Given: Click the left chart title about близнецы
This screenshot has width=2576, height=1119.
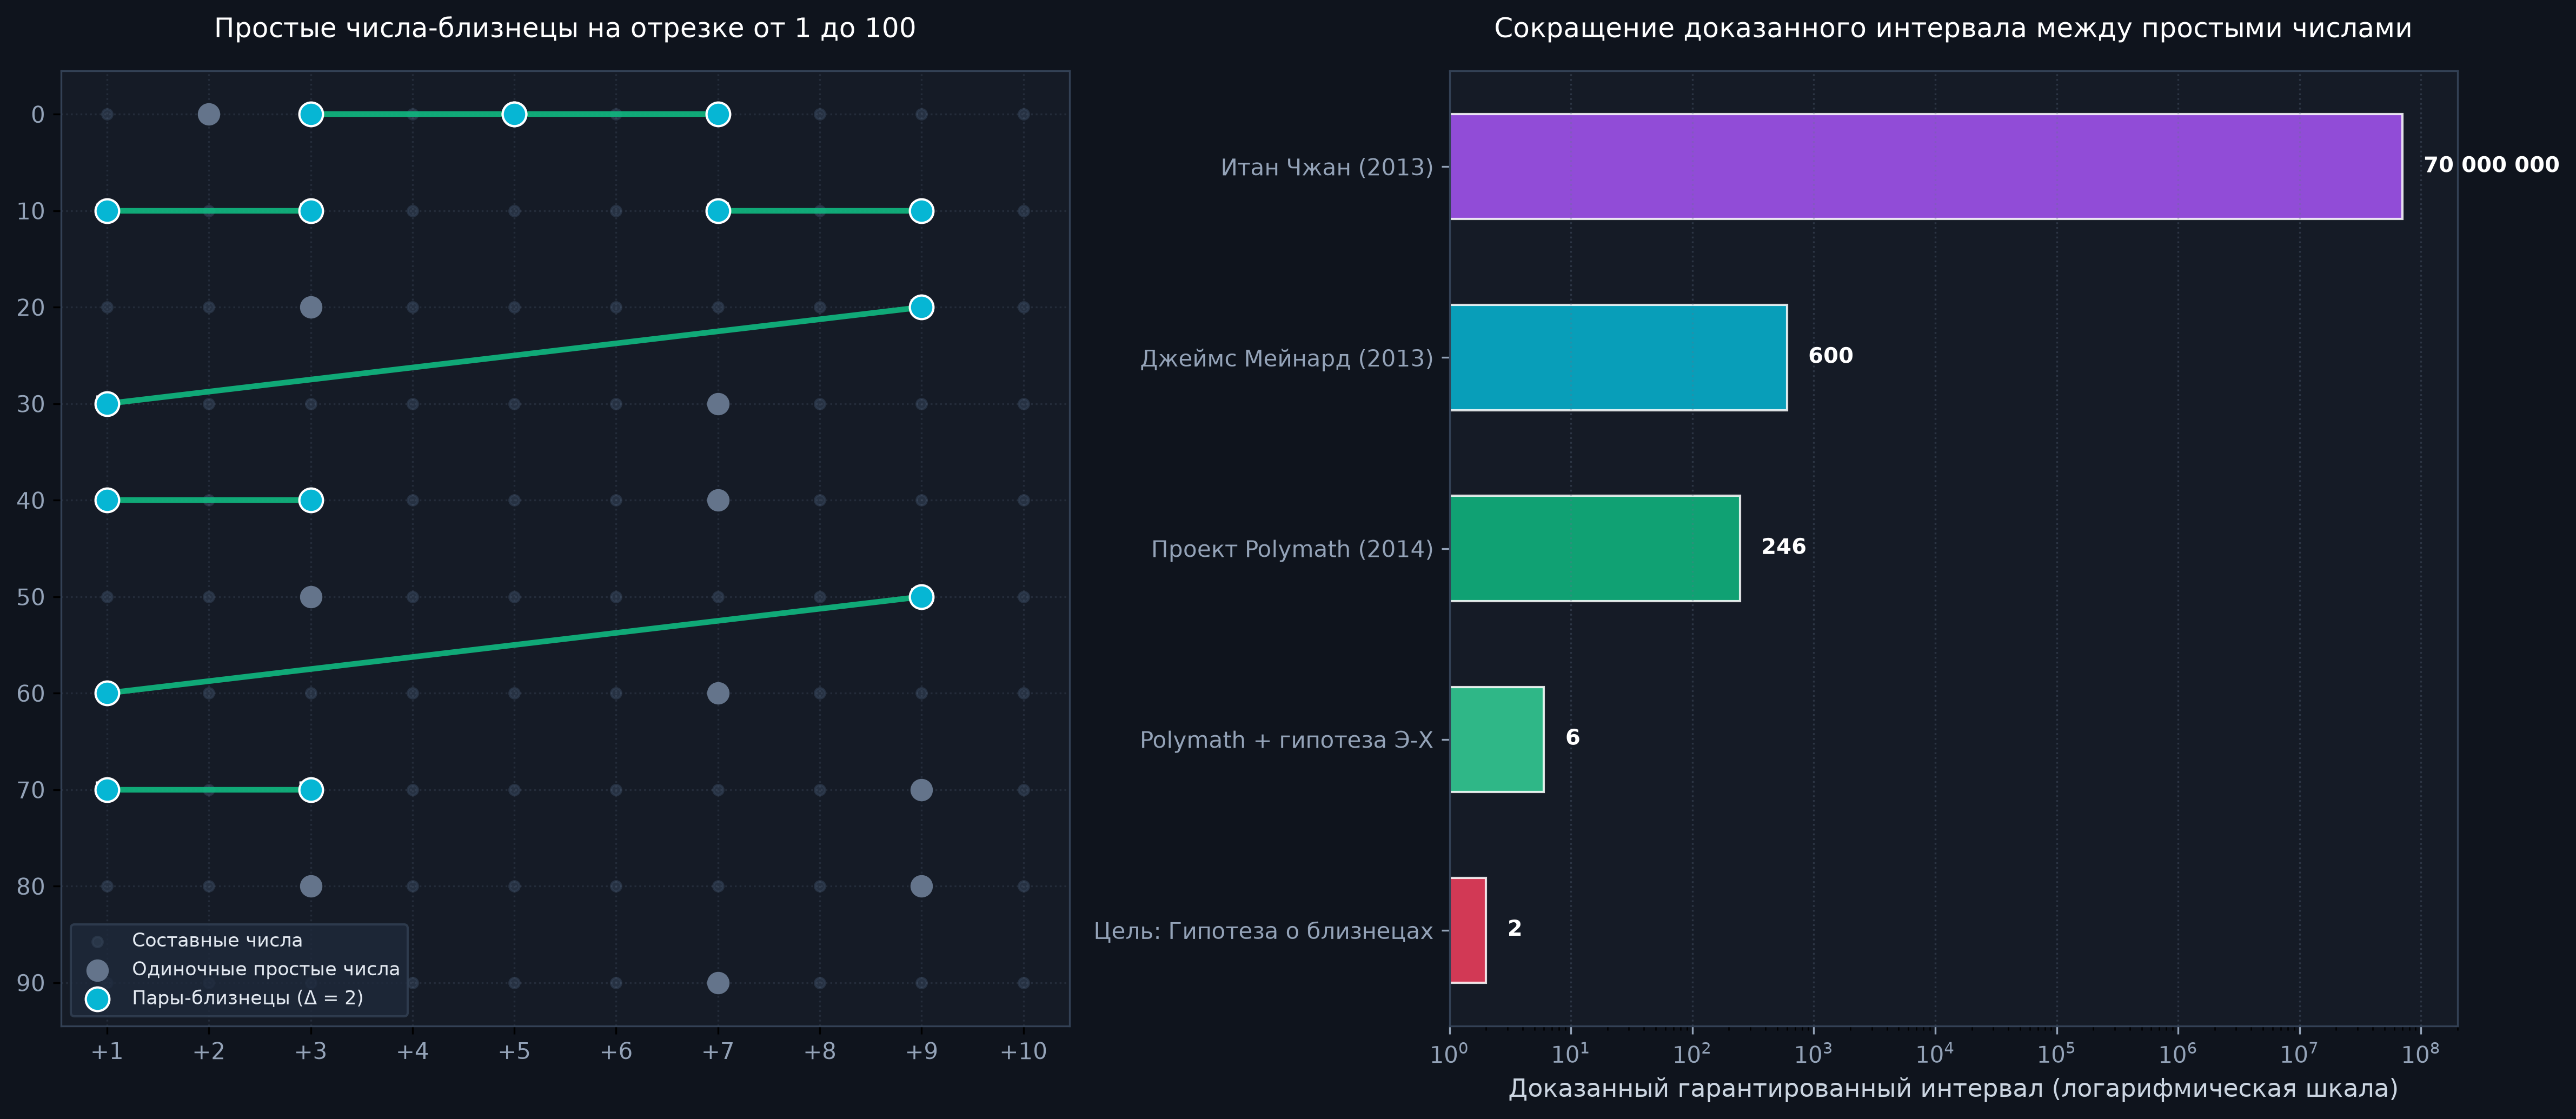Looking at the screenshot, I should [x=565, y=28].
